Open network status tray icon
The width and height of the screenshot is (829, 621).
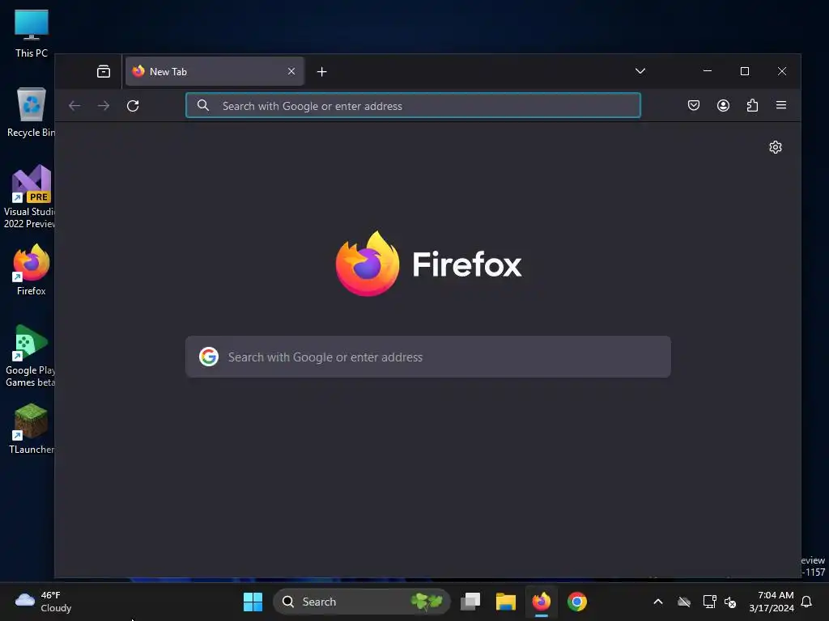pos(709,602)
